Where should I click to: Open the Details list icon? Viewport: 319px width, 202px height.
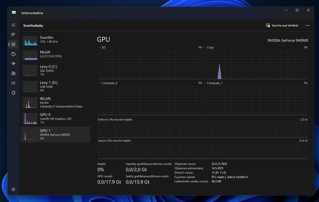[13, 83]
